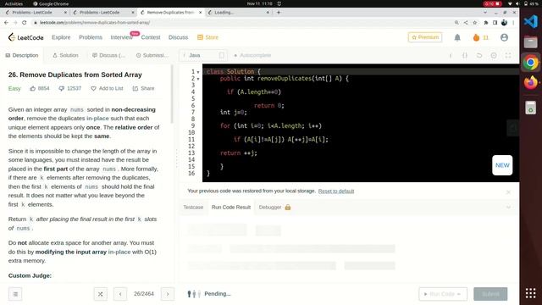Launch Visual Studio Code from dock
The height and width of the screenshot is (305, 542).
tap(531, 22)
